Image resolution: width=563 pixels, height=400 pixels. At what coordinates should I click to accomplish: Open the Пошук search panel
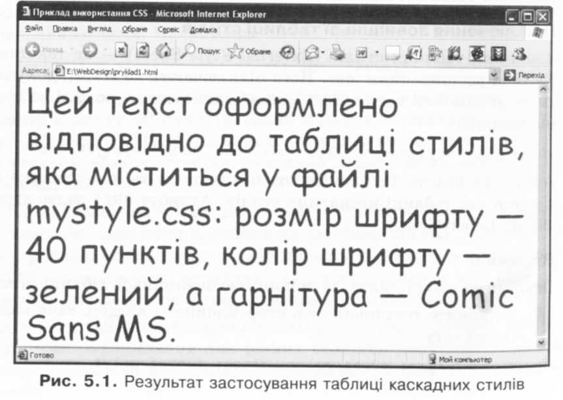[200, 52]
